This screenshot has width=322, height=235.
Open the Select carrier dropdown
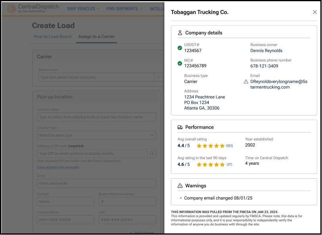[x=159, y=77]
